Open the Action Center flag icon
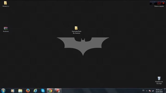 pos(150,91)
